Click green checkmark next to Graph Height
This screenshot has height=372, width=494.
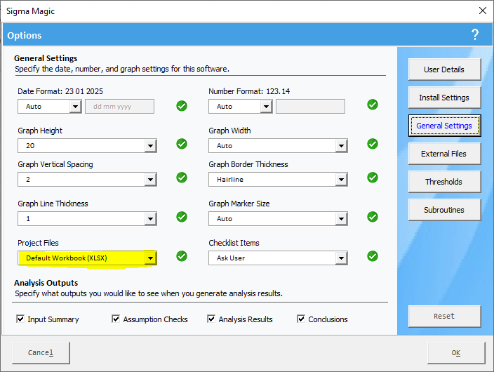tap(182, 144)
